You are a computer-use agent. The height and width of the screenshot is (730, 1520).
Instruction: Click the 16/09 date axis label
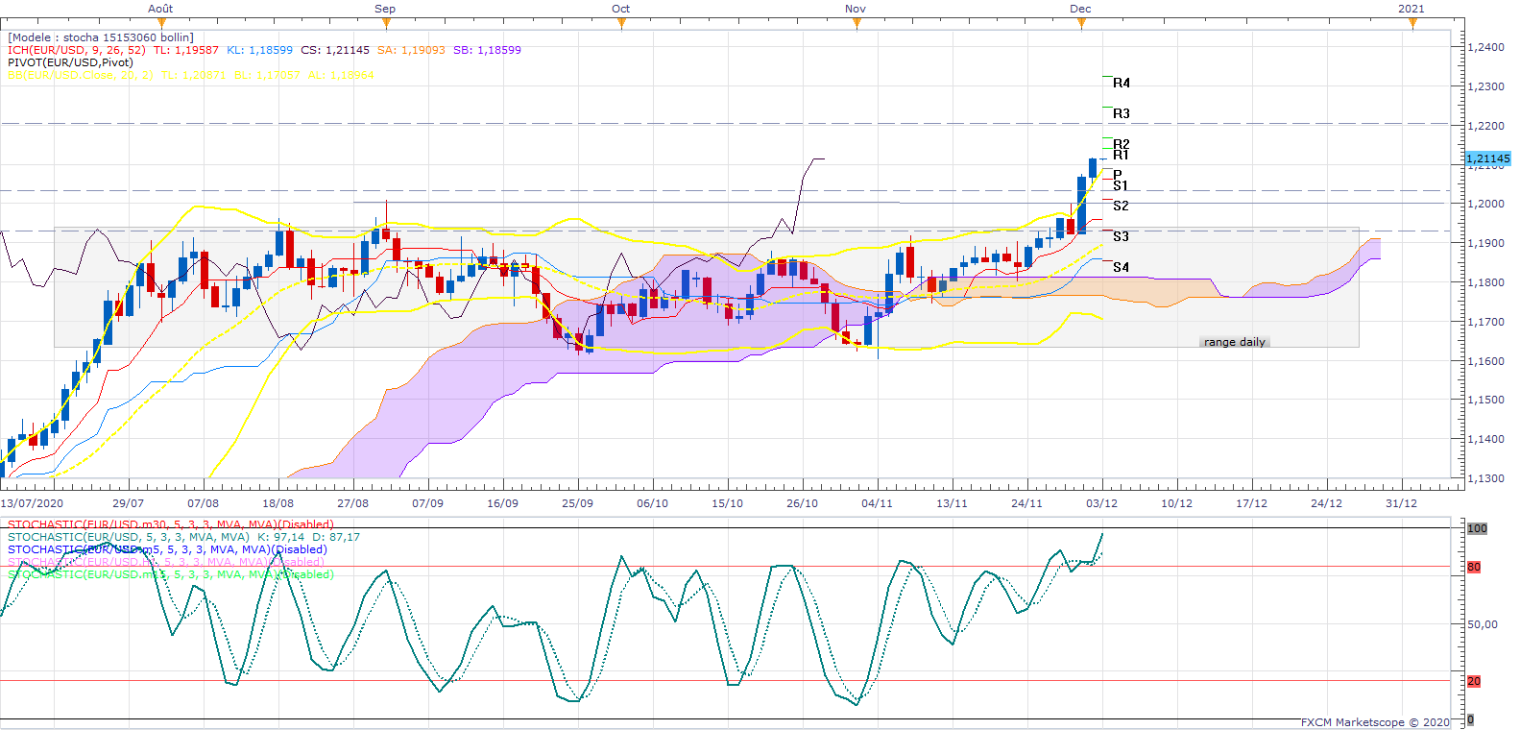pyautogui.click(x=502, y=503)
